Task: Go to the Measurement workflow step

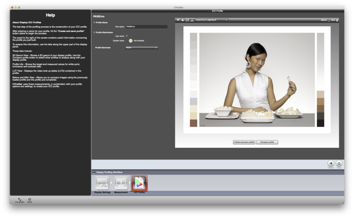Action: coord(121,183)
